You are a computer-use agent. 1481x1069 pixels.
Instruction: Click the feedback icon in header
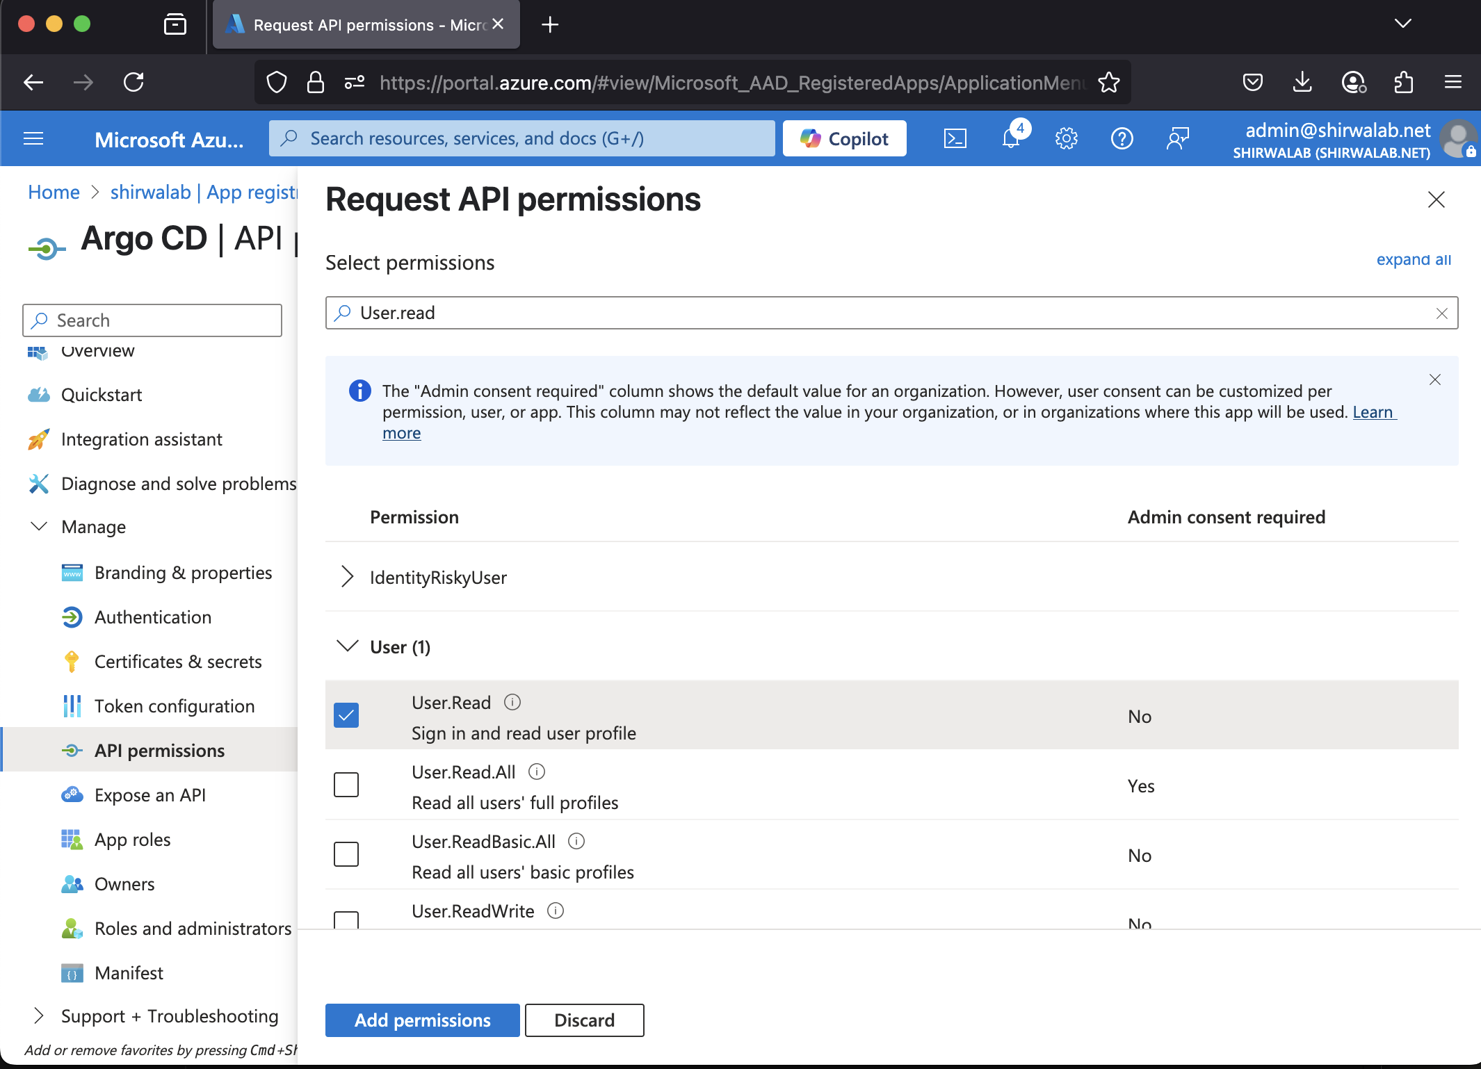[x=1178, y=138]
